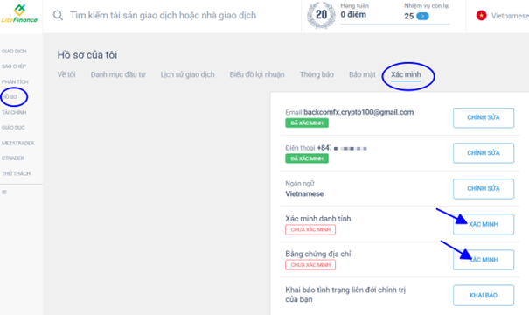Search for trading assets or traders
Viewport: 529px width, 315px height.
[x=163, y=15]
